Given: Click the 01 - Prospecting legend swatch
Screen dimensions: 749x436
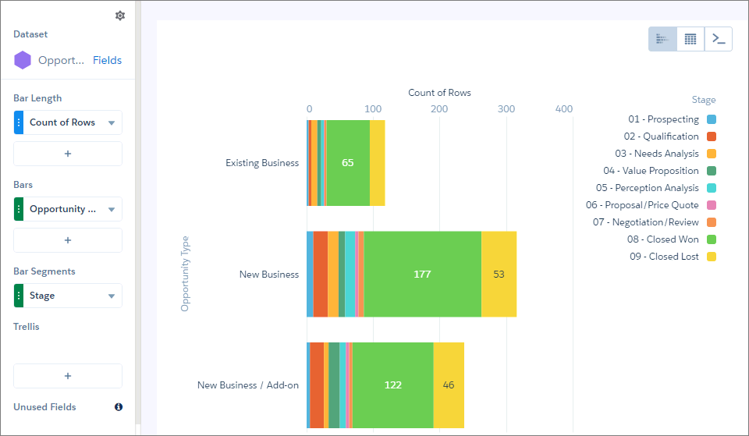Looking at the screenshot, I should tap(712, 119).
